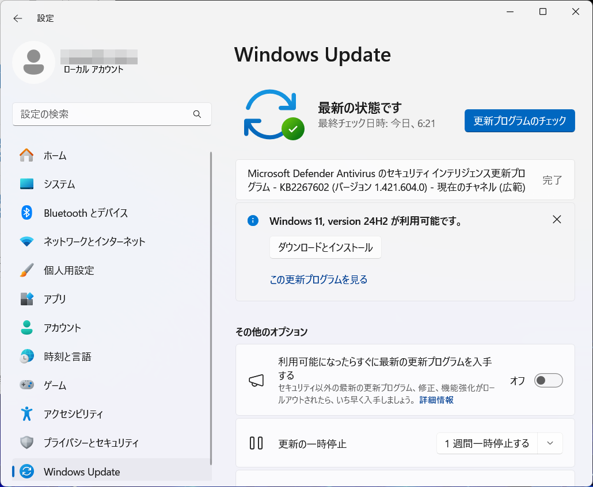Go to 個人用設定 page
593x487 pixels.
pos(112,270)
